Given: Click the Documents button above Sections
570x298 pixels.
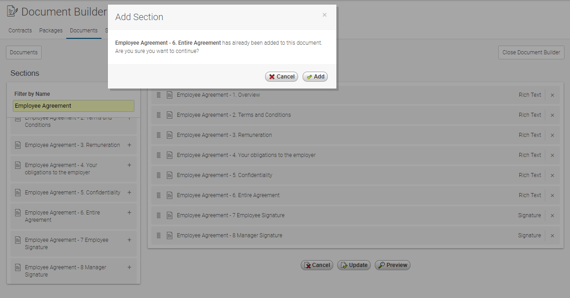Looking at the screenshot, I should [24, 52].
